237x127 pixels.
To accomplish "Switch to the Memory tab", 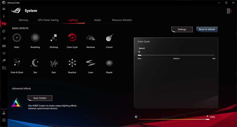I will pyautogui.click(x=23, y=20).
